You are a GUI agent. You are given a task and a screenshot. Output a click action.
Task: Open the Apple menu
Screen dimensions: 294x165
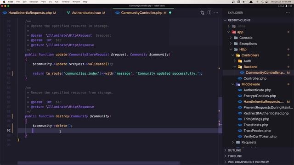(x=4, y=2)
